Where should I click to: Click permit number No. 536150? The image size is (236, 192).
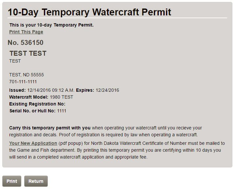pyautogui.click(x=26, y=43)
